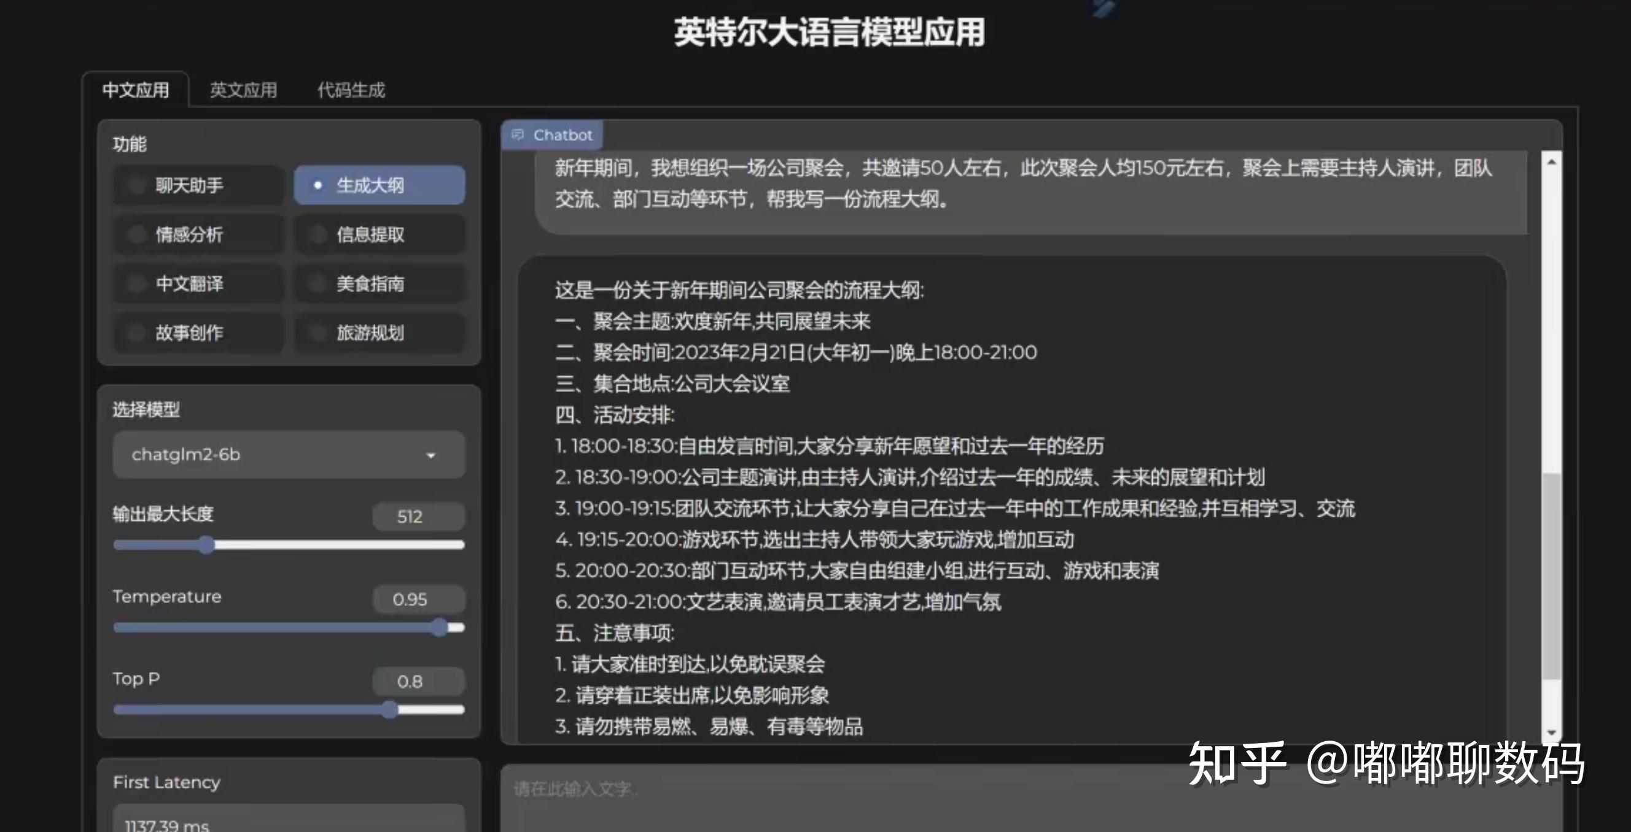Viewport: 1631px width, 832px height.
Task: Click the 512 max length value box
Action: pyautogui.click(x=419, y=516)
